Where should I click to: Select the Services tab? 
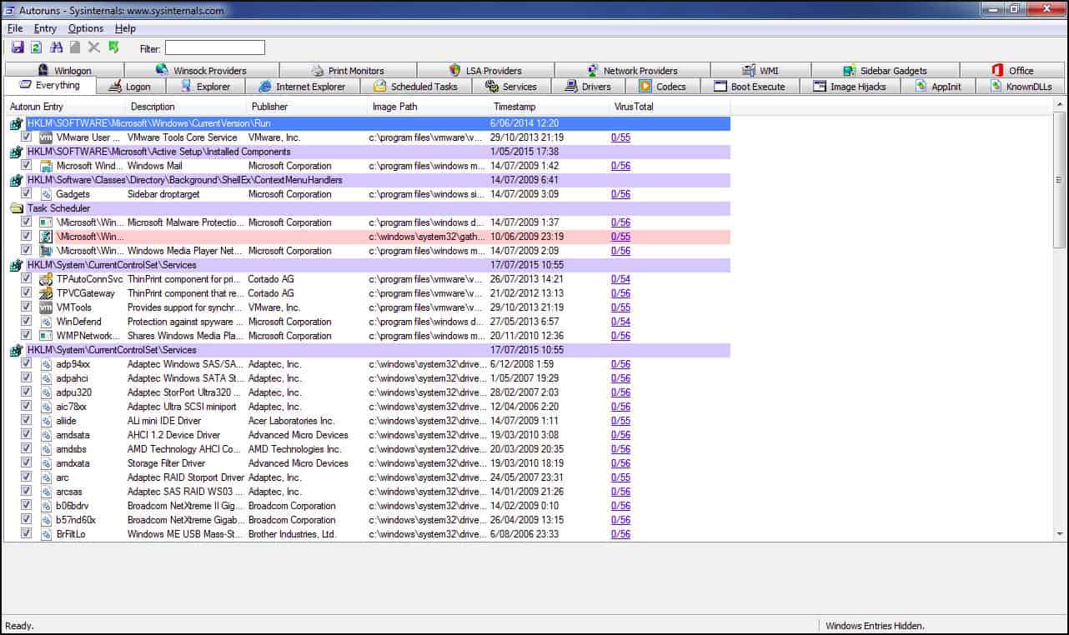(x=511, y=86)
